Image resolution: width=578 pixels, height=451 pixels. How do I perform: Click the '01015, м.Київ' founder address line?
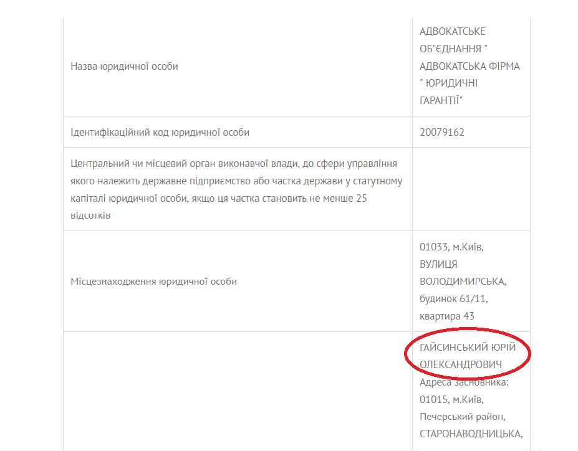coord(451,399)
